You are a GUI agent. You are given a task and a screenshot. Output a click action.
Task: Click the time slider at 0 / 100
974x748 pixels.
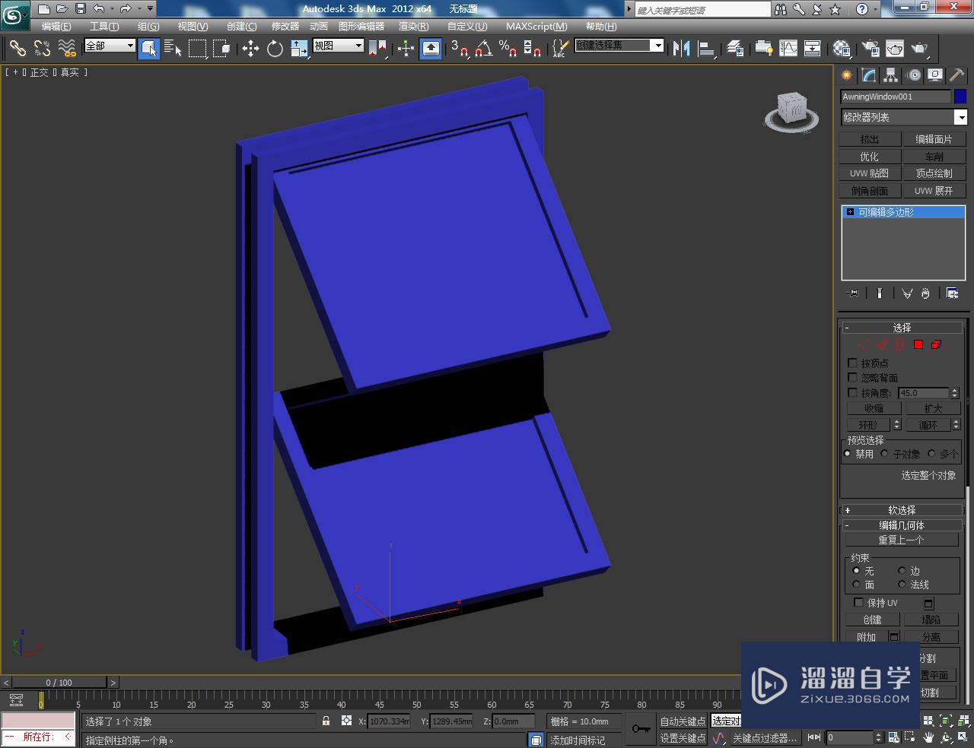[59, 683]
